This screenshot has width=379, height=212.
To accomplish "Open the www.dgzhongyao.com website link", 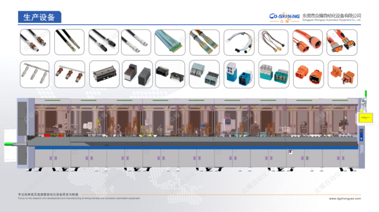I will (x=345, y=198).
